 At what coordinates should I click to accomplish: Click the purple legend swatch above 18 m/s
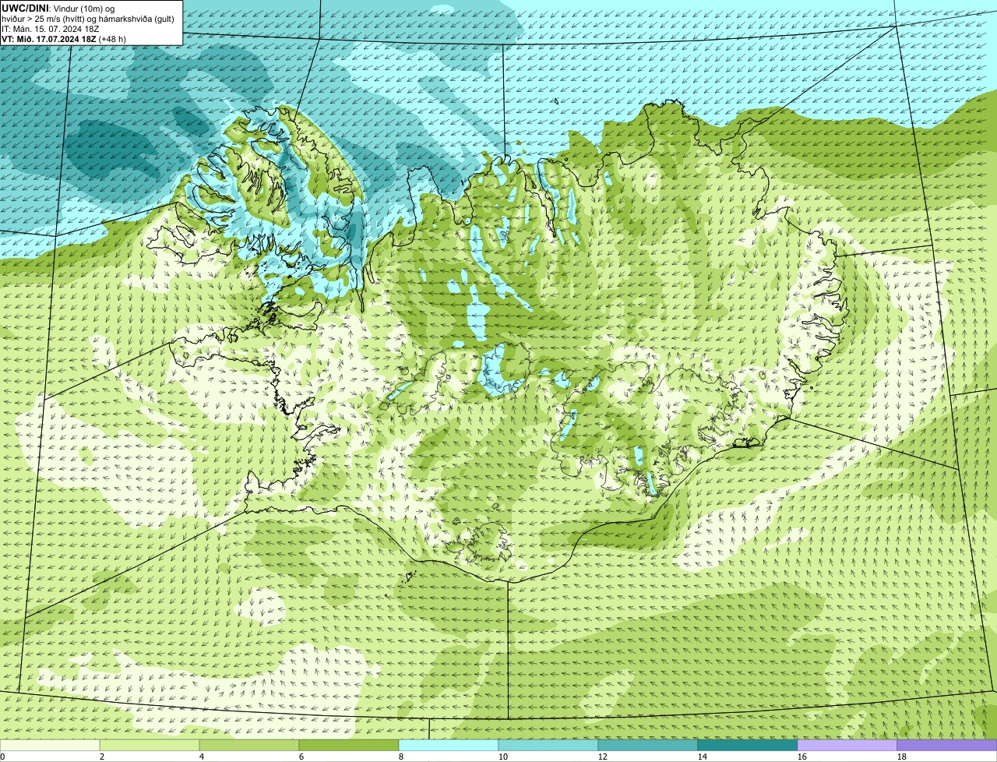point(947,746)
